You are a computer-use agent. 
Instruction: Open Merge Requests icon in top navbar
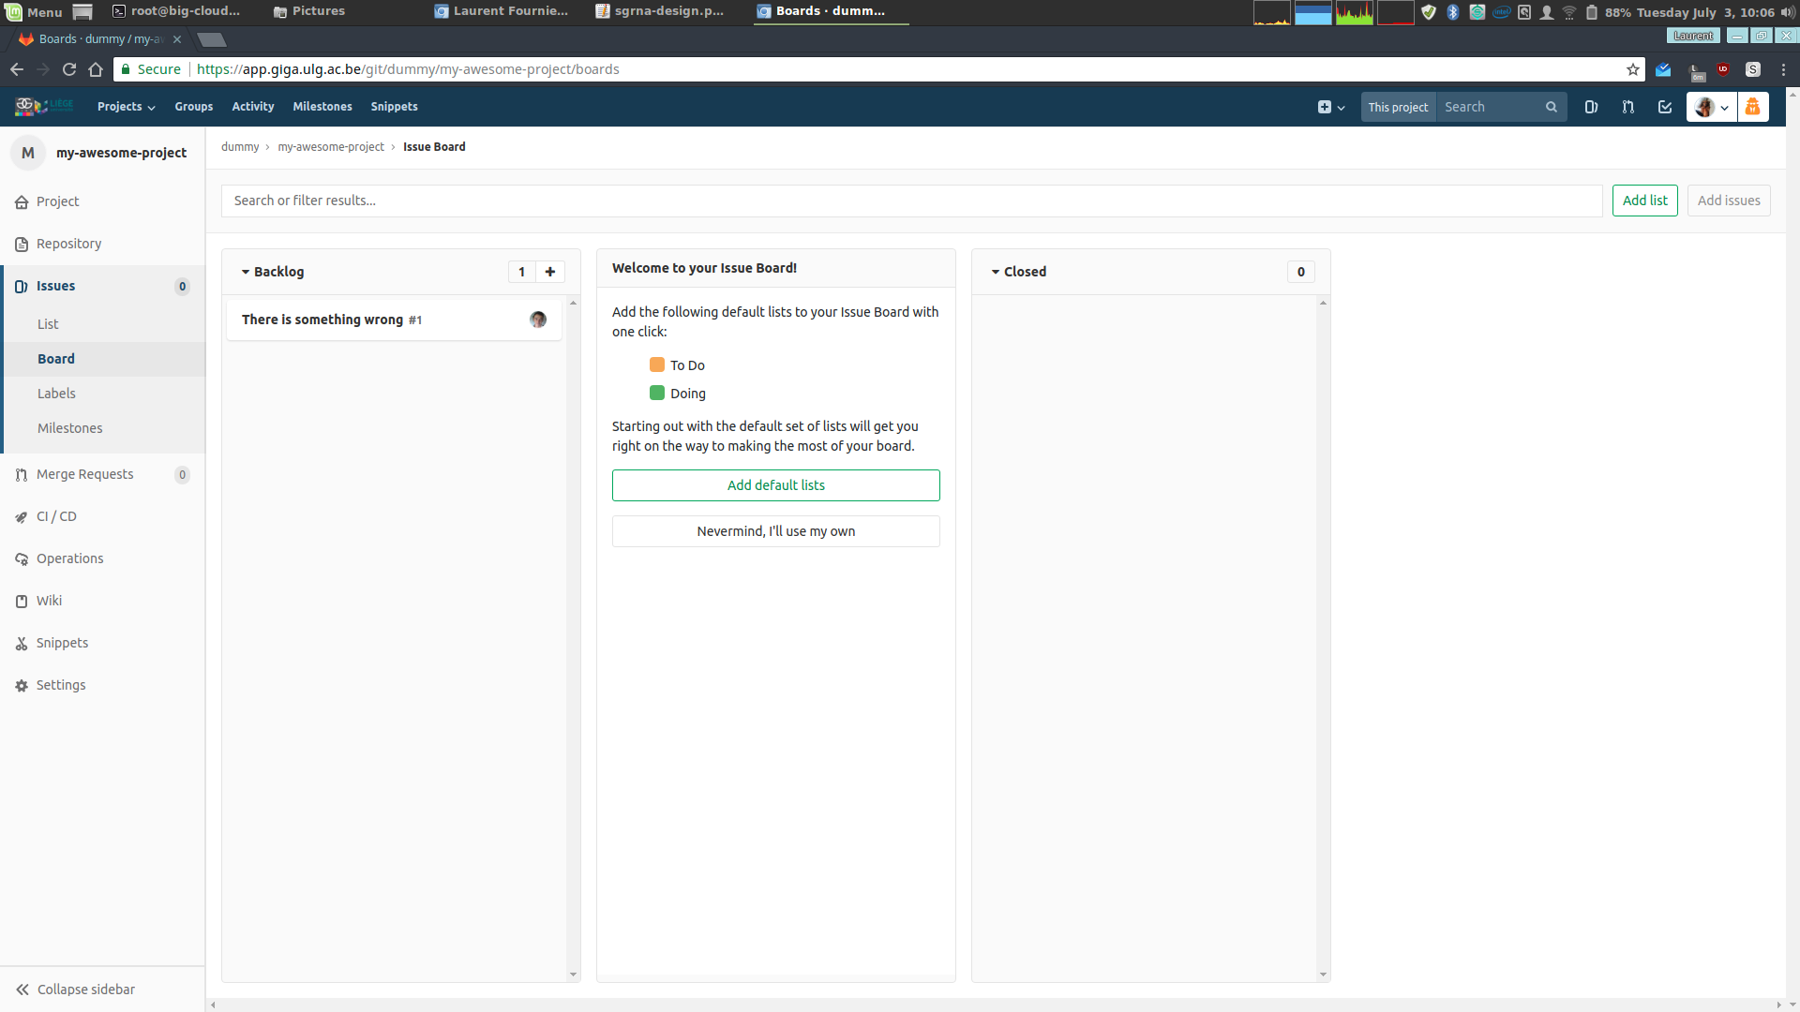pos(1628,107)
